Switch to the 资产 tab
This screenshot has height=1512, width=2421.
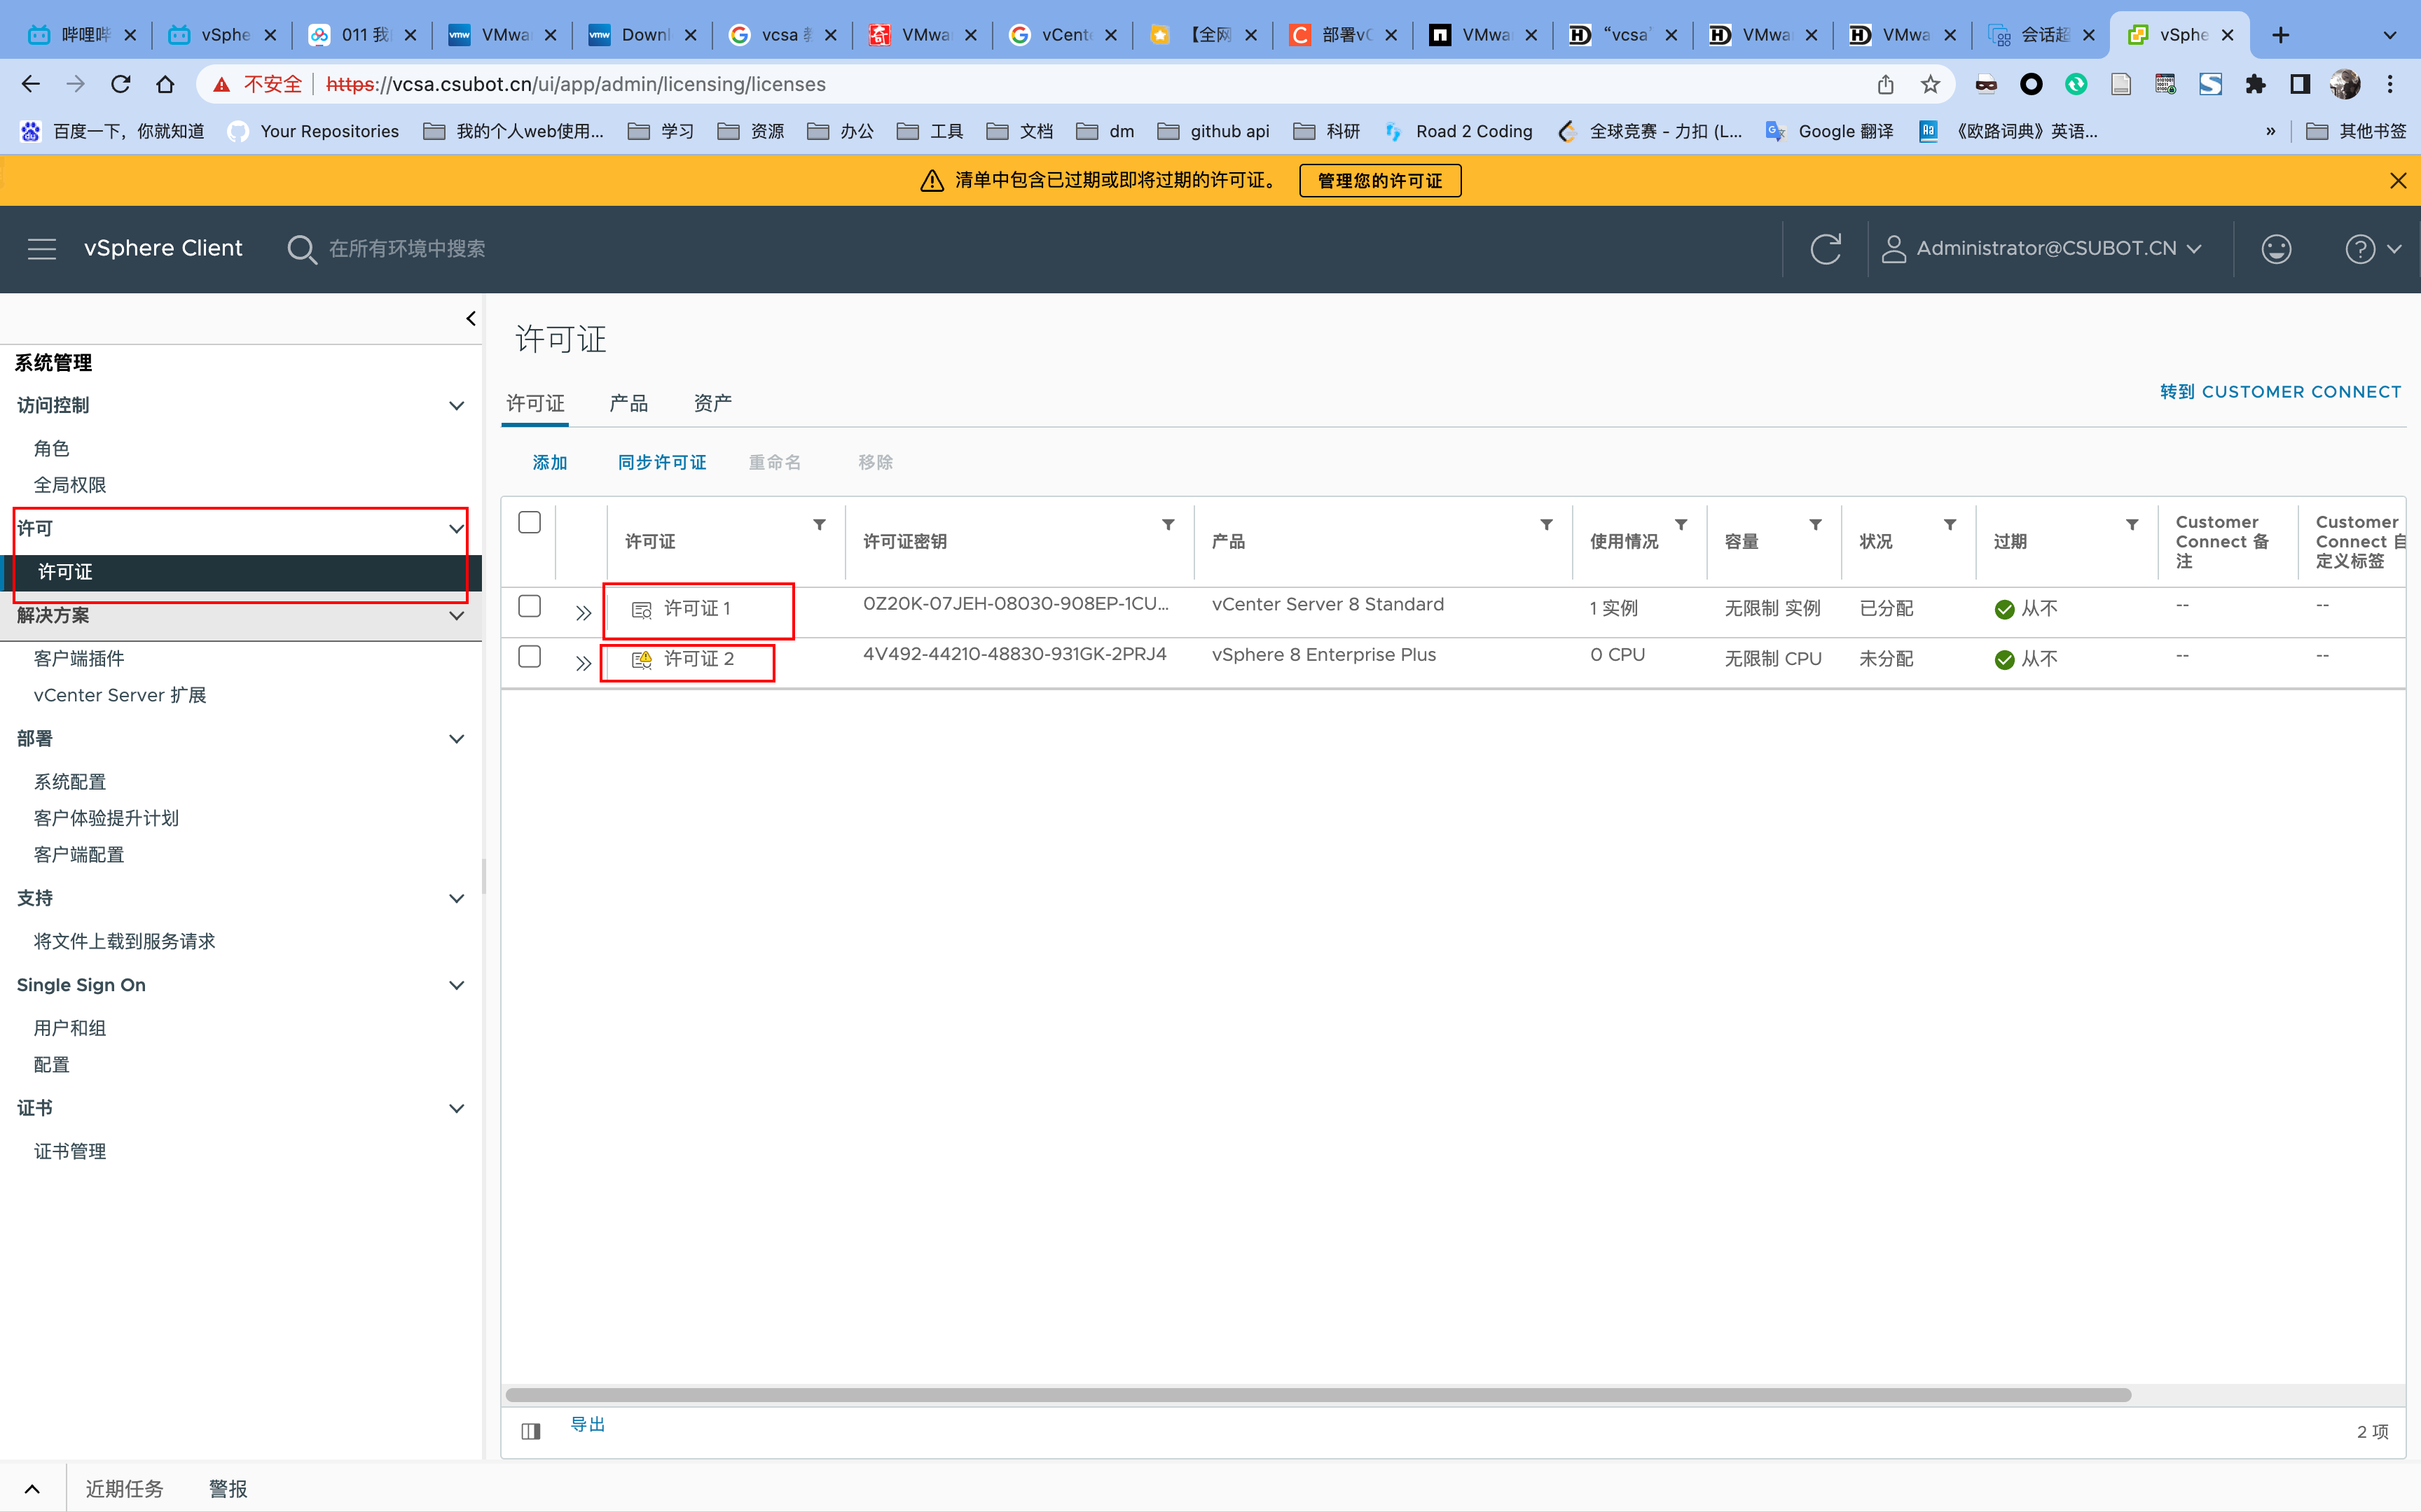[712, 403]
